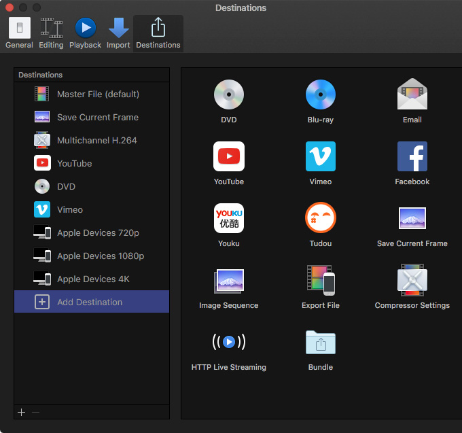Screen dimensions: 462x433
Task: Click the YouTube icon in grid
Action: pos(229,156)
